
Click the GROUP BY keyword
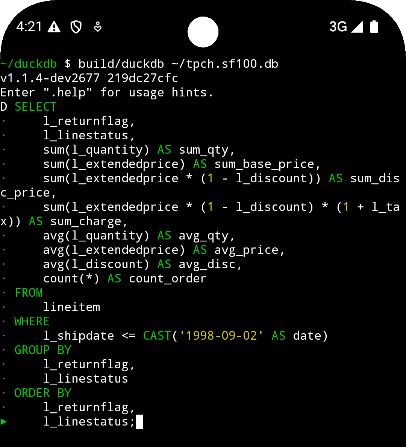coord(42,350)
